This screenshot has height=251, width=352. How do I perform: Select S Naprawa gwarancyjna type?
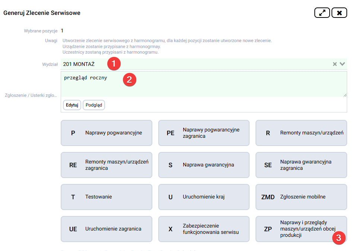(x=204, y=165)
